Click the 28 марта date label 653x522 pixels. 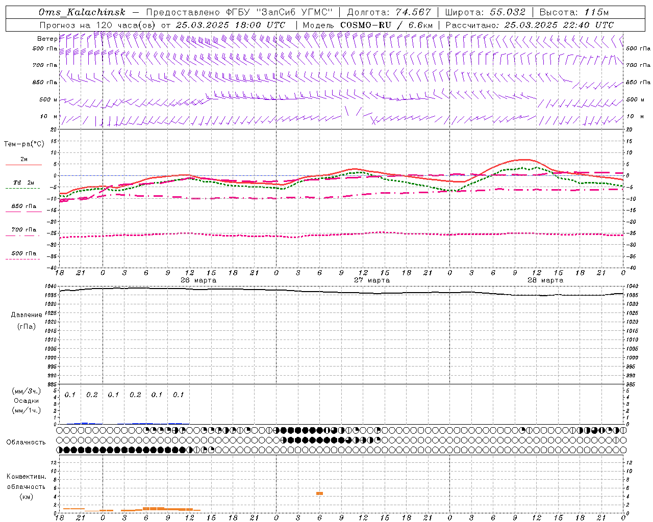tap(545, 280)
